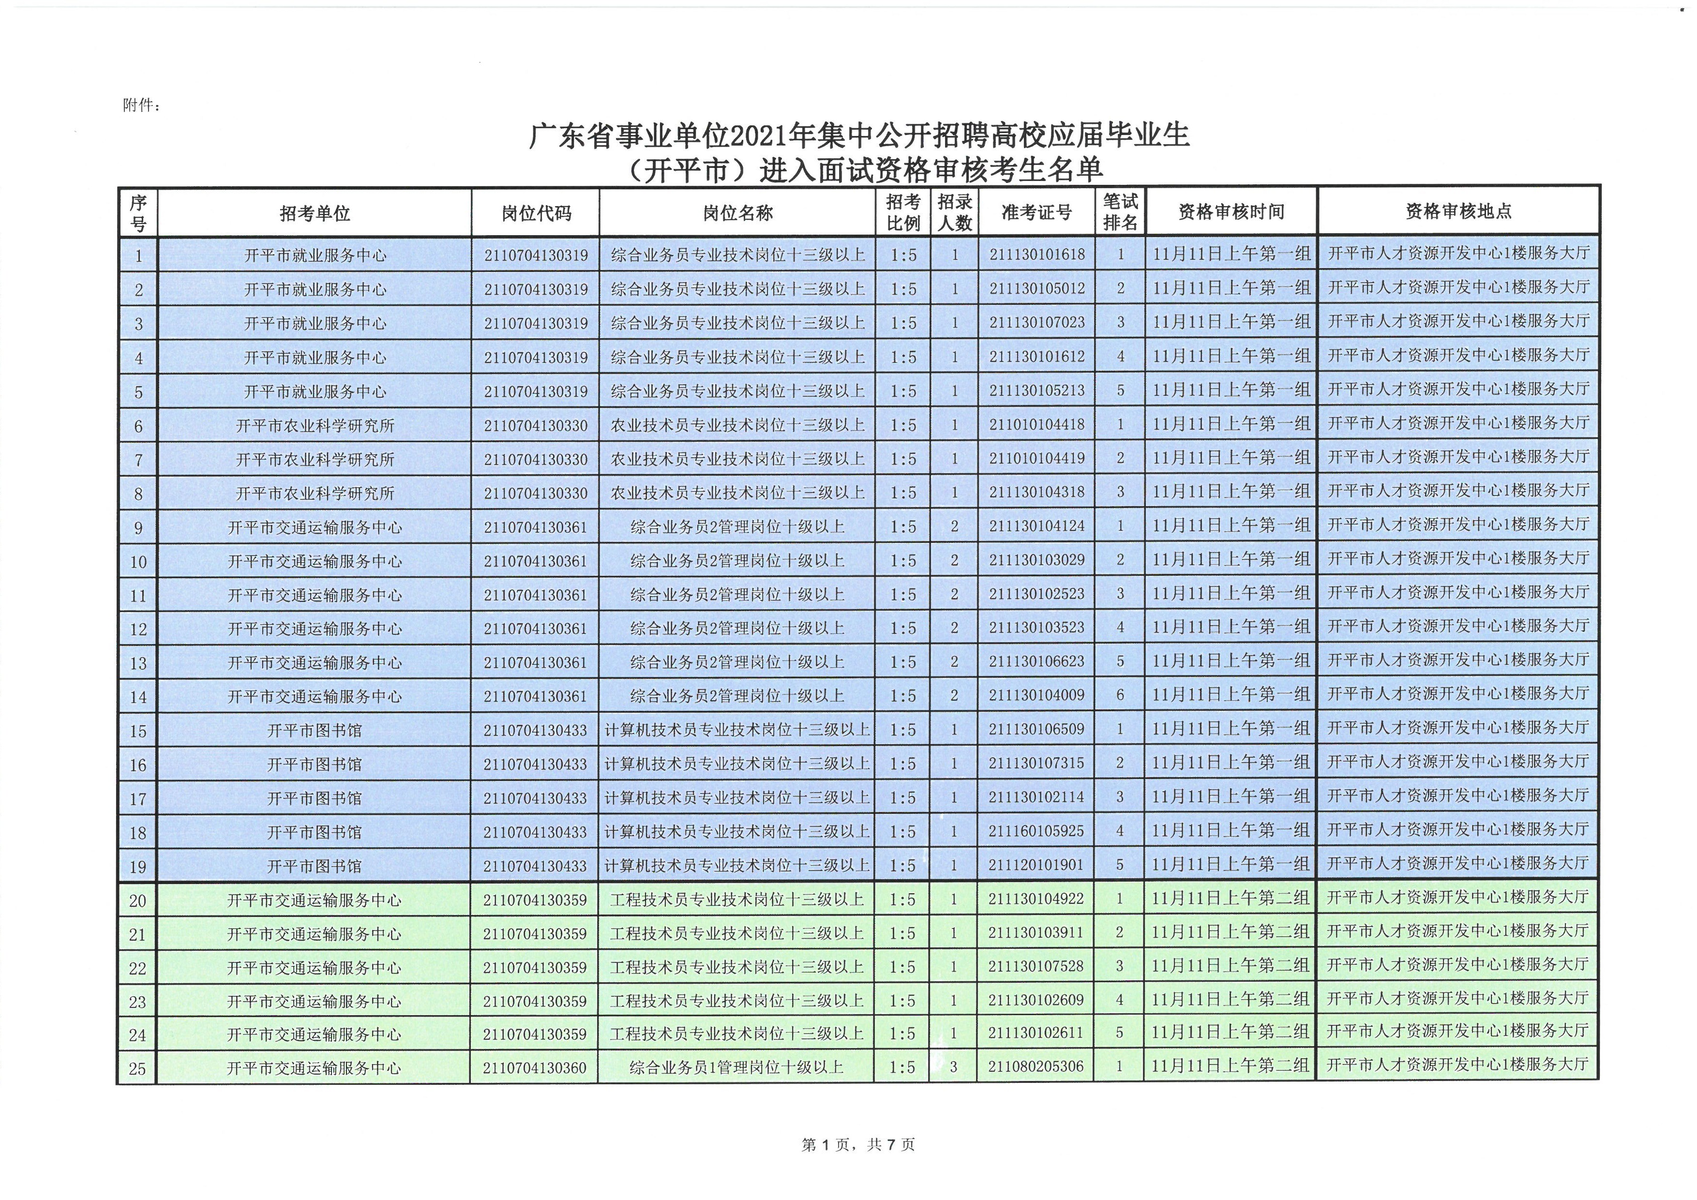This screenshot has height=1200, width=1697.
Task: Click post code 2110704130433 in row 17
Action: coord(535,799)
